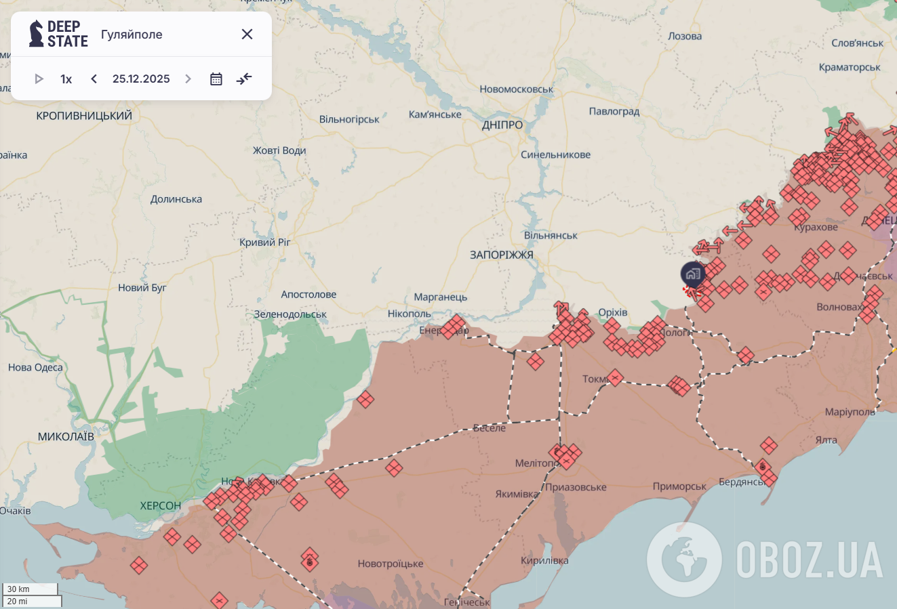Screen dimensions: 897x609
Task: Click the 30 km map scale bar
Action: (x=31, y=589)
